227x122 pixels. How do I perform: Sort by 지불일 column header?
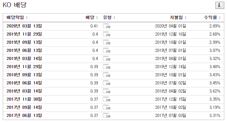178,18
